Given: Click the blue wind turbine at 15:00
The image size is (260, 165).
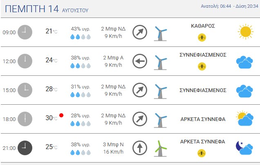Looking at the screenshot, I should tap(160, 91).
